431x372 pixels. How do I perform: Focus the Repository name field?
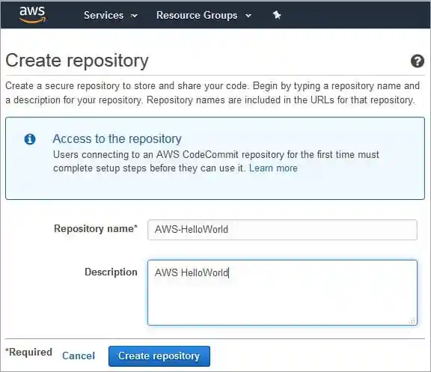pyautogui.click(x=282, y=230)
